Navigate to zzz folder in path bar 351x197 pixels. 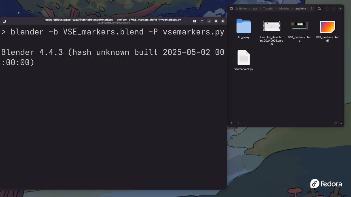pyautogui.click(x=255, y=8)
